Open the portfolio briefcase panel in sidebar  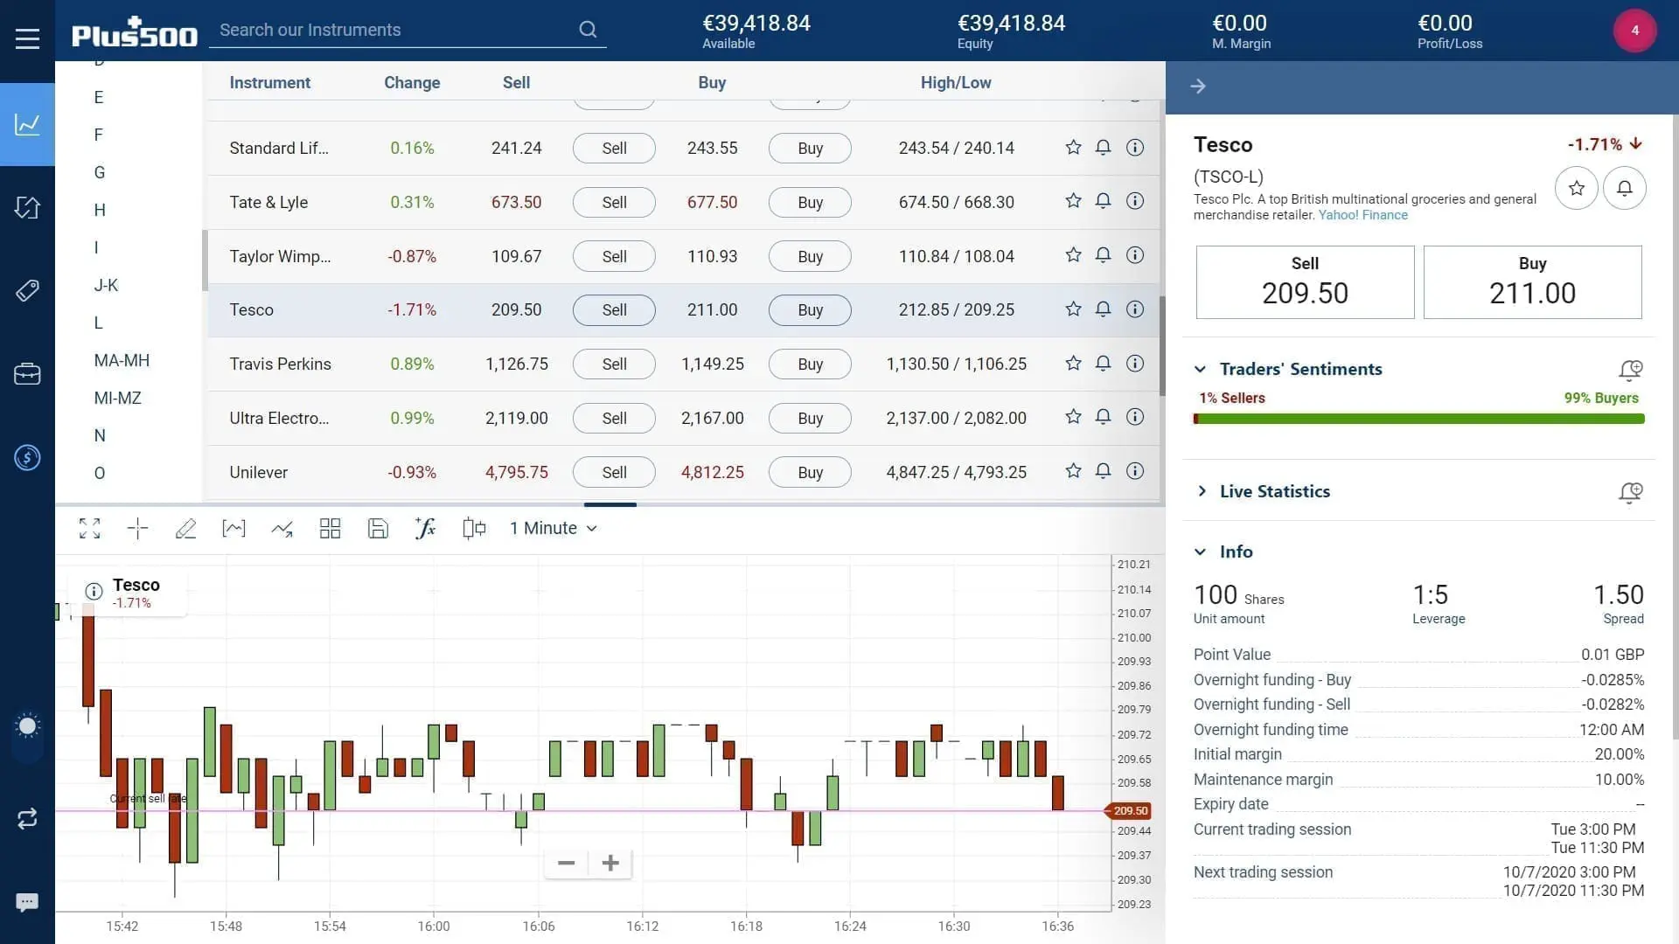[27, 374]
